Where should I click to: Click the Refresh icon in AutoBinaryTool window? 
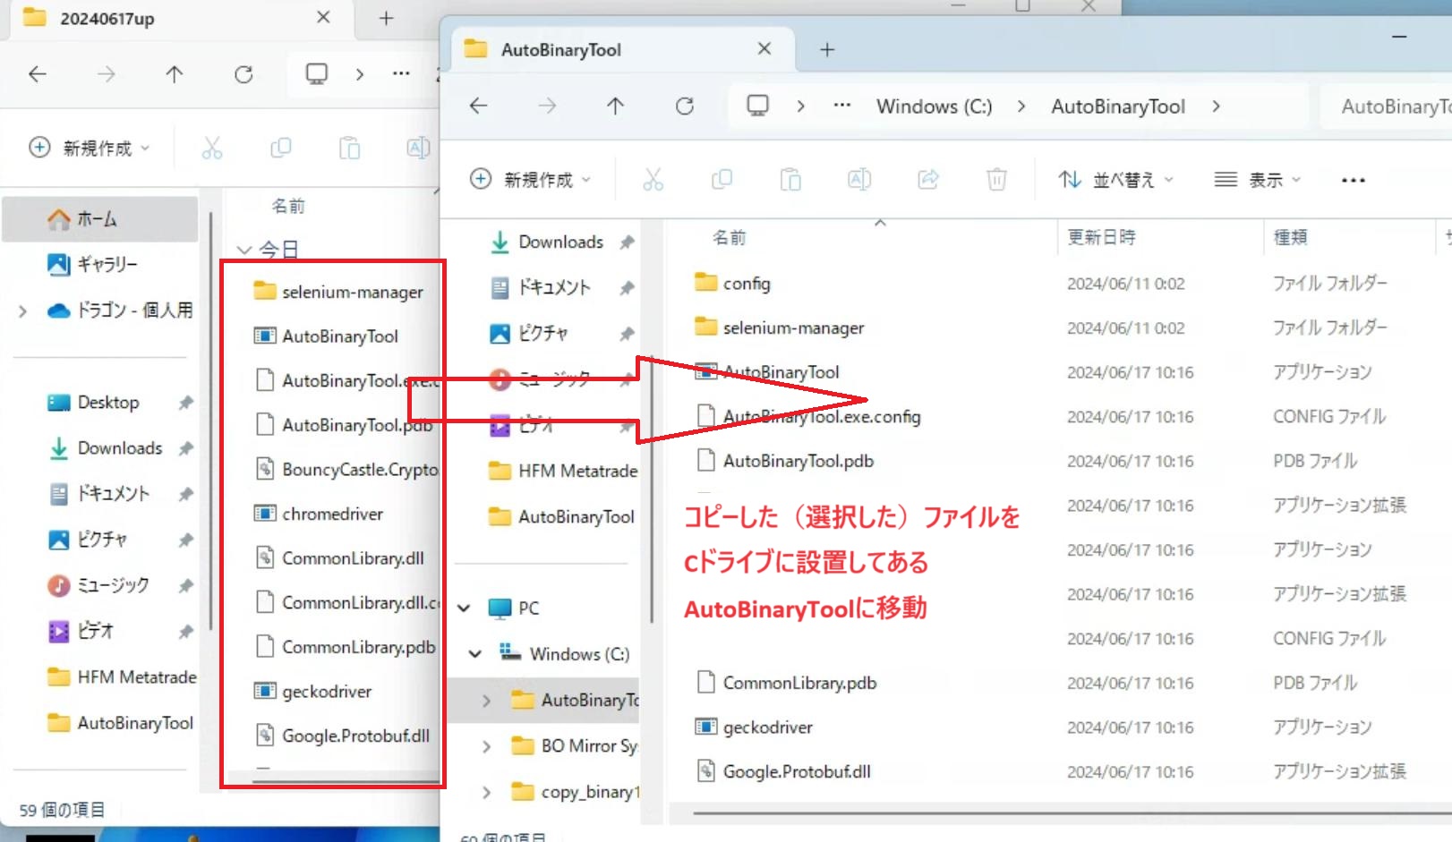click(685, 106)
